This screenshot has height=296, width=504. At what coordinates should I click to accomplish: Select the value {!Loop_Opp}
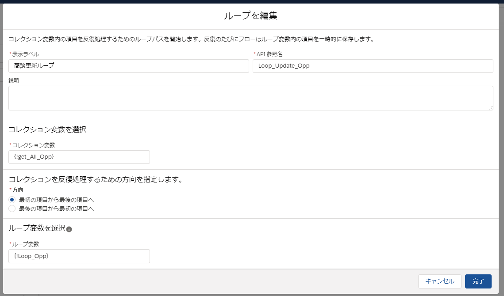(x=32, y=256)
